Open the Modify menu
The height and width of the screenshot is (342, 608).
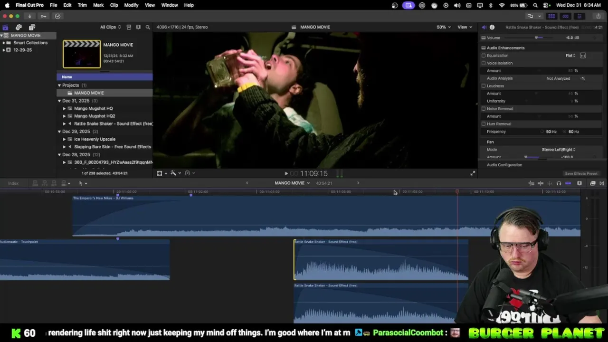tap(131, 5)
